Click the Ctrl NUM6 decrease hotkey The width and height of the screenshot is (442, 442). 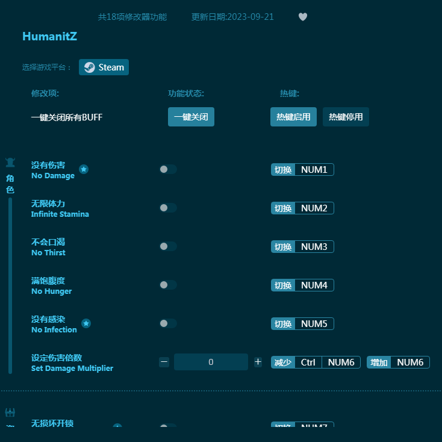click(x=316, y=363)
